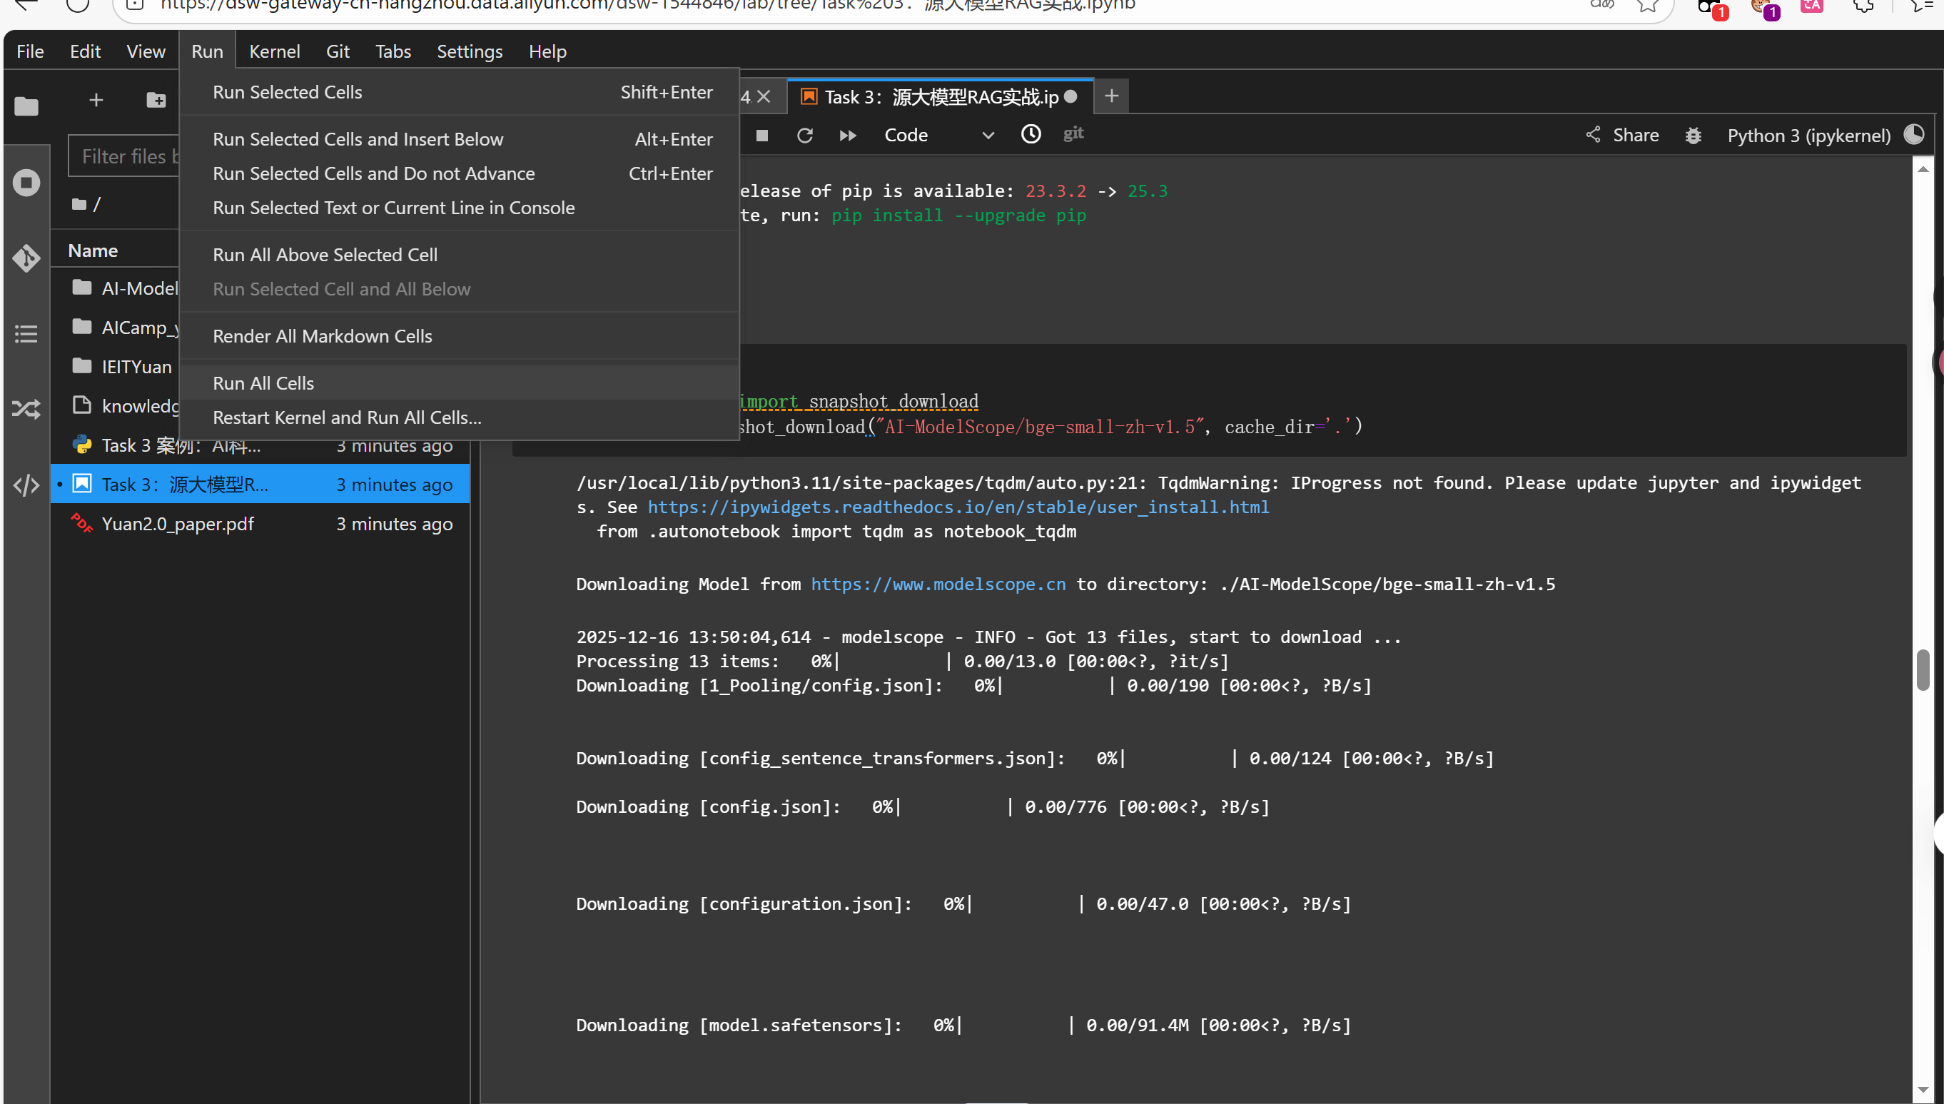Open the Code cell type dropdown
The height and width of the screenshot is (1104, 1944).
pyautogui.click(x=938, y=135)
